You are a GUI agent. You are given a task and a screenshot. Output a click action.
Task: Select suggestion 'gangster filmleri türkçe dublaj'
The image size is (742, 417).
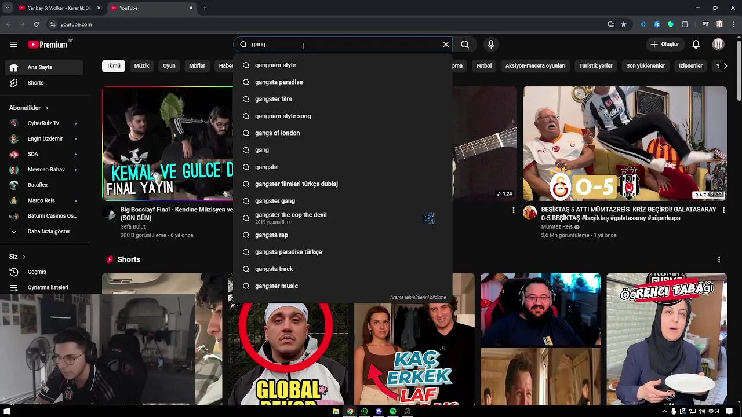click(x=343, y=184)
